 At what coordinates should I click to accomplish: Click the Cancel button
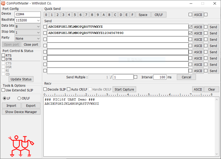click(186, 77)
